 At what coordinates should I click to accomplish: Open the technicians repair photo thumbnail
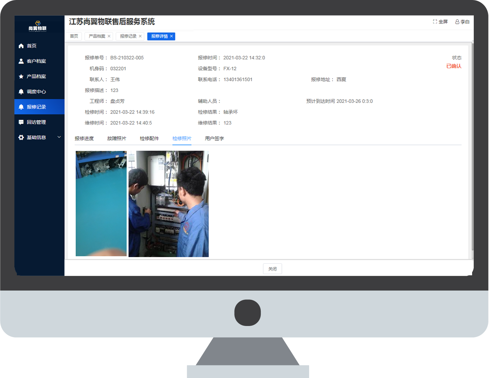pos(168,204)
